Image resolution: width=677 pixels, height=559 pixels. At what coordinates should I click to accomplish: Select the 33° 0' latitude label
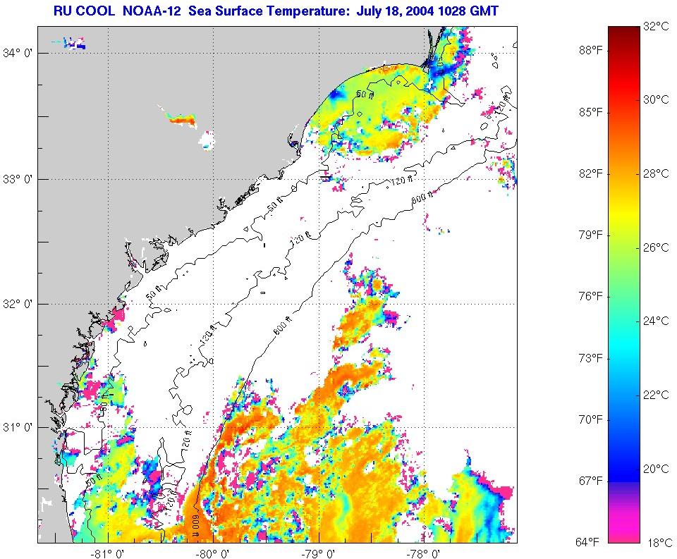pos(18,179)
